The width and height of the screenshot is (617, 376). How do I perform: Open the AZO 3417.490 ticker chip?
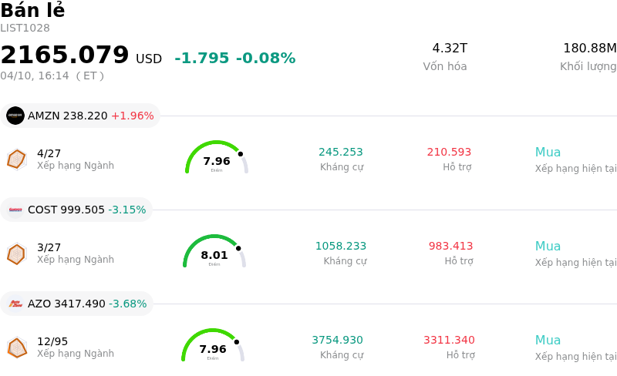coord(77,304)
